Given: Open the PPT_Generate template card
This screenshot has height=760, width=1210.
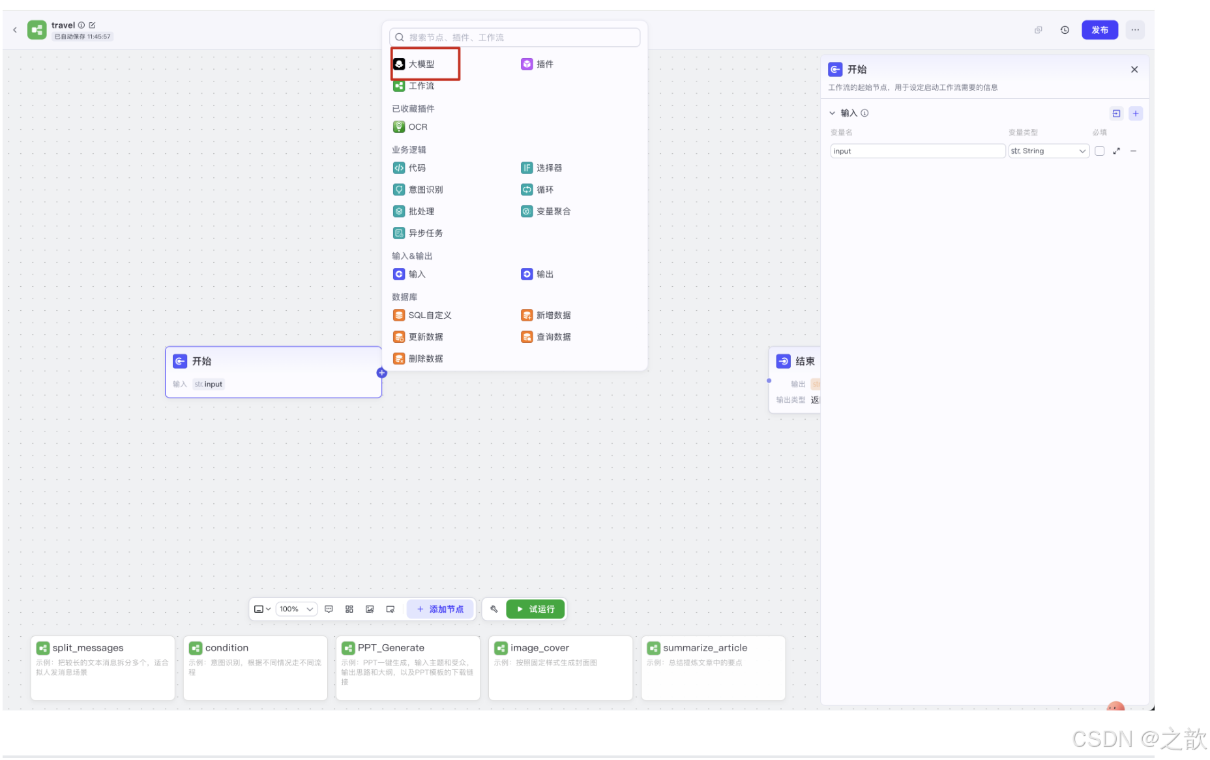Looking at the screenshot, I should [x=408, y=668].
